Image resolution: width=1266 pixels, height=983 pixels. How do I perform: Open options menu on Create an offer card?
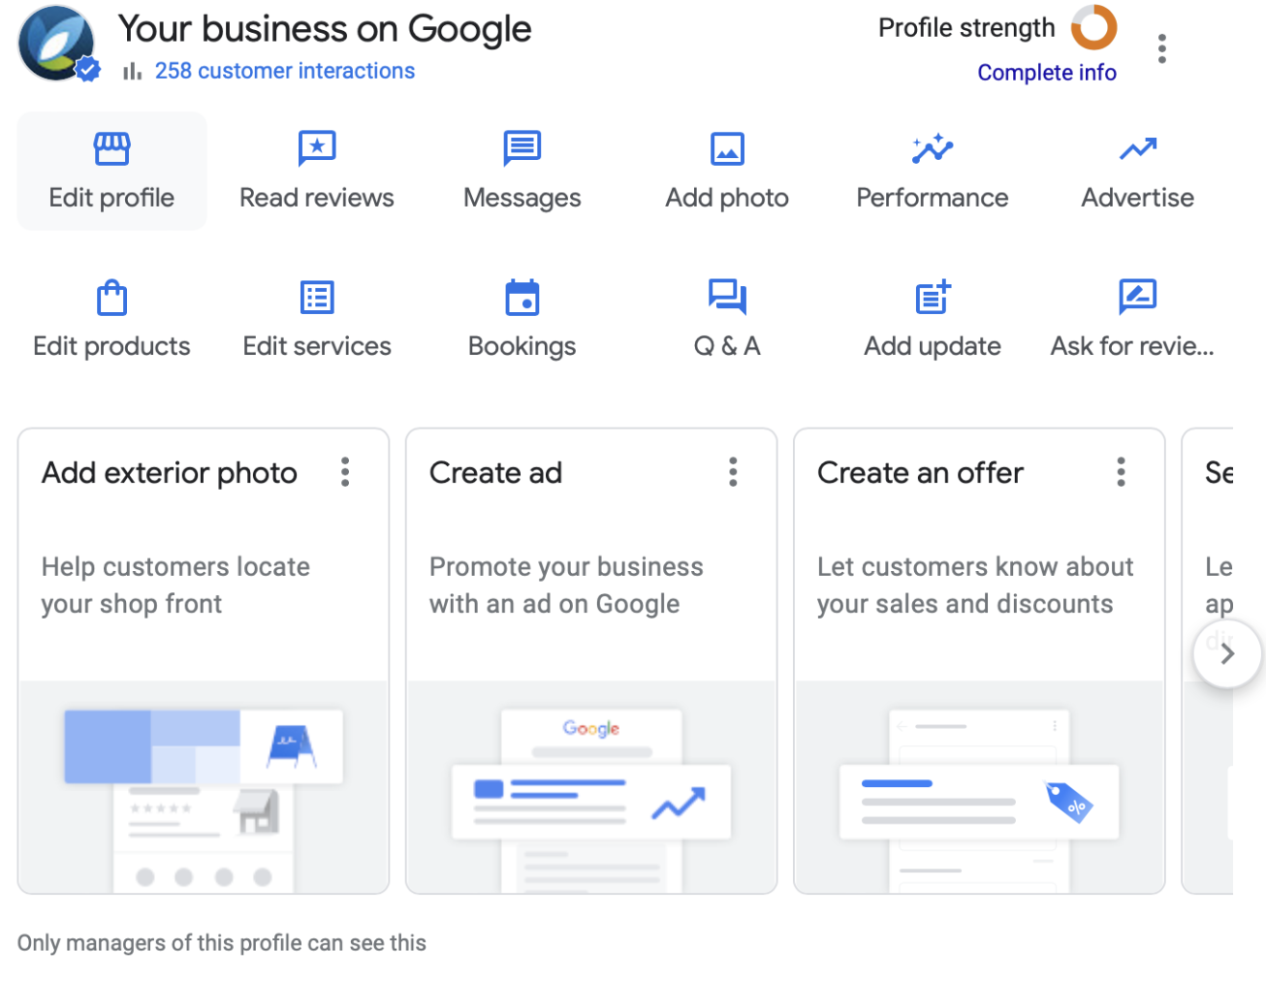click(1121, 472)
